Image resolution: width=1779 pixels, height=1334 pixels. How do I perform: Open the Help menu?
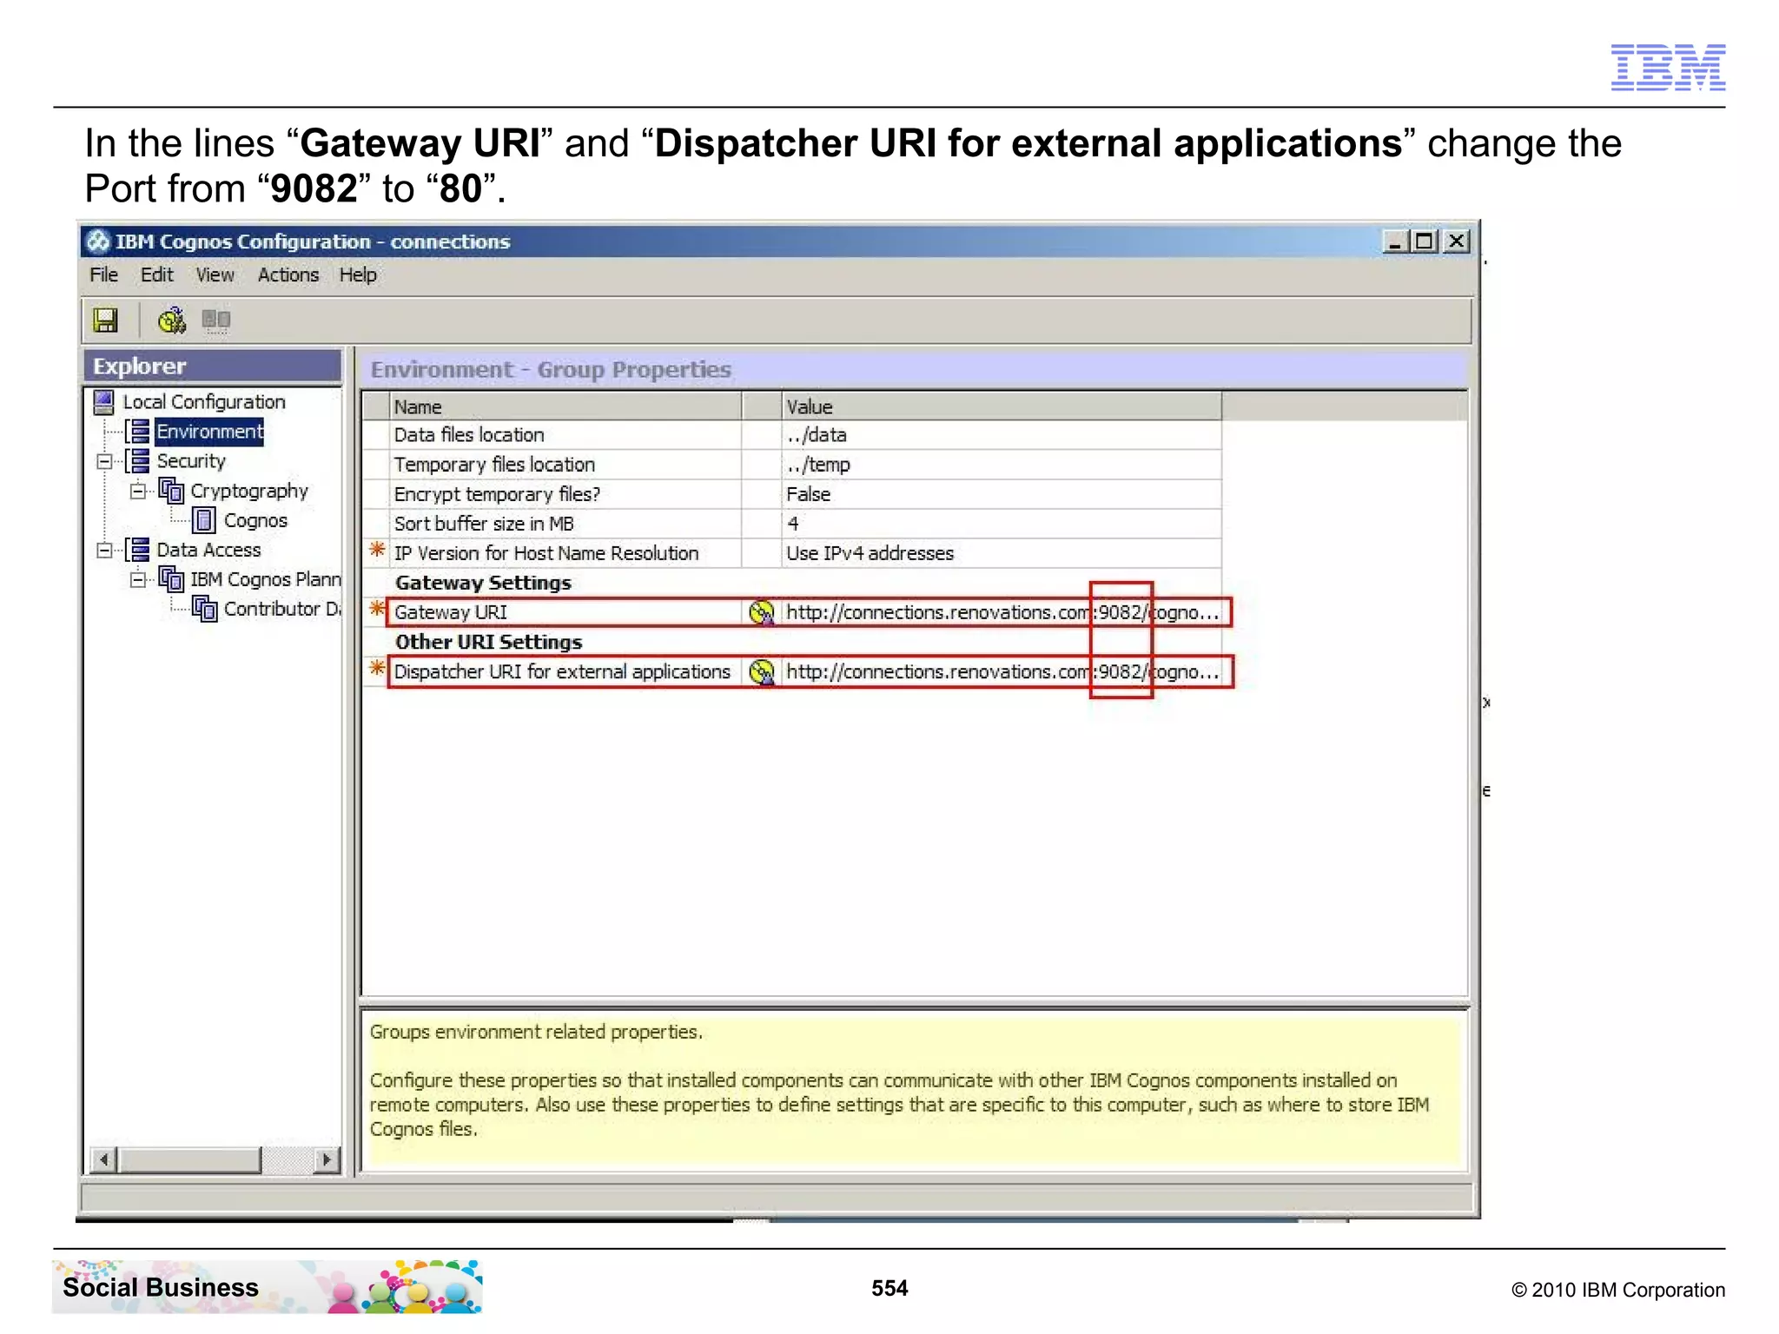point(358,275)
